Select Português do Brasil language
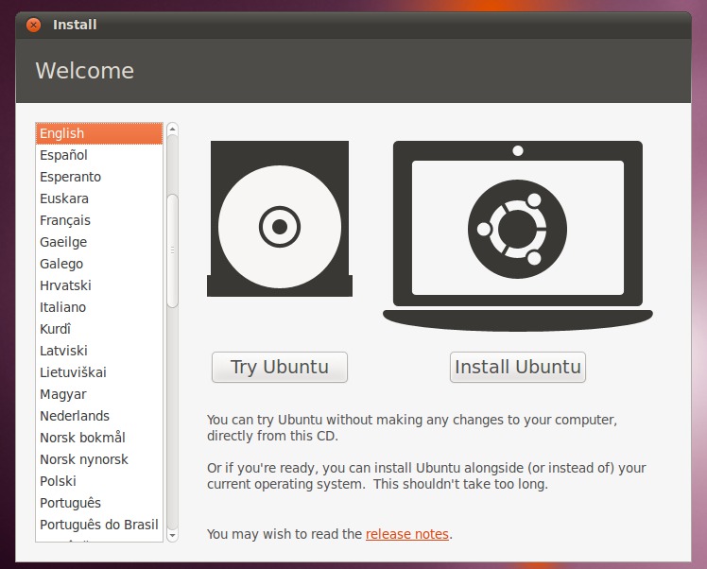This screenshot has width=707, height=569. tap(99, 525)
